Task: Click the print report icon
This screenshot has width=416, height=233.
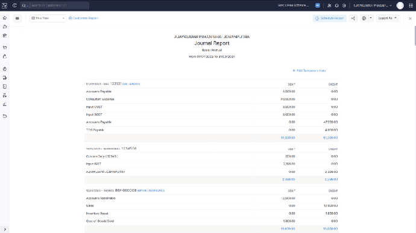Action: [x=364, y=18]
